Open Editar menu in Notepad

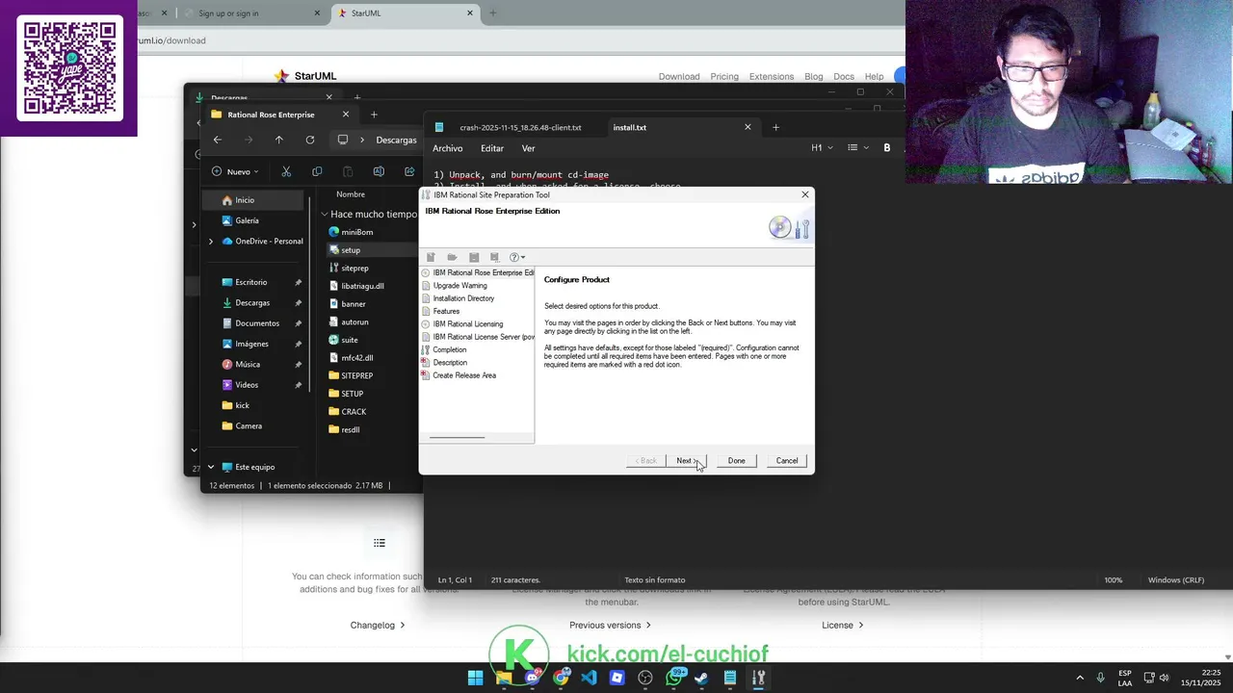point(492,148)
